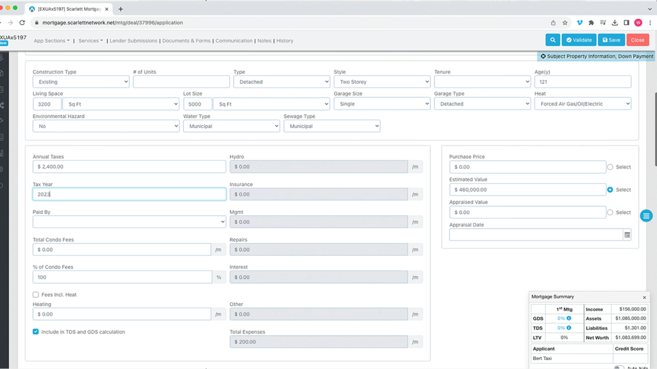The width and height of the screenshot is (657, 369).
Task: Select the Appraised Value radio button
Action: 610,212
